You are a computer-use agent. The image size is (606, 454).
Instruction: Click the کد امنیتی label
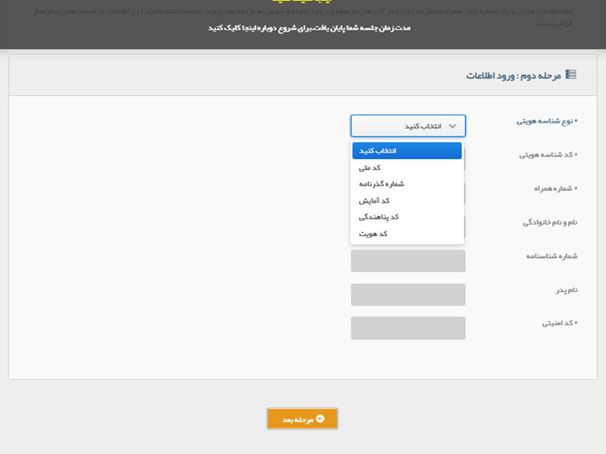[x=560, y=323]
